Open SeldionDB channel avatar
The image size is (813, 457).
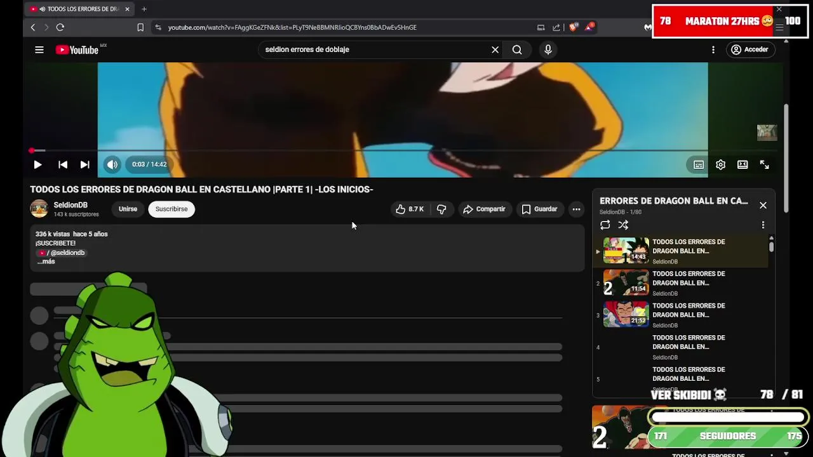(x=39, y=209)
